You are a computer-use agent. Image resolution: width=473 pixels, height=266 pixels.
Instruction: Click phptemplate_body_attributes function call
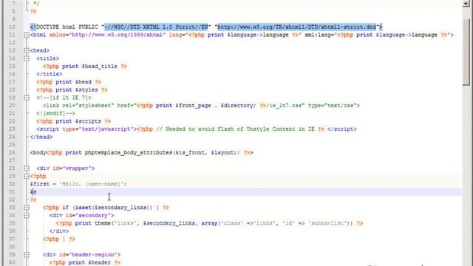tap(162, 153)
